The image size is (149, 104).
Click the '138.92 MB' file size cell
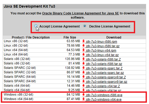point(72,68)
